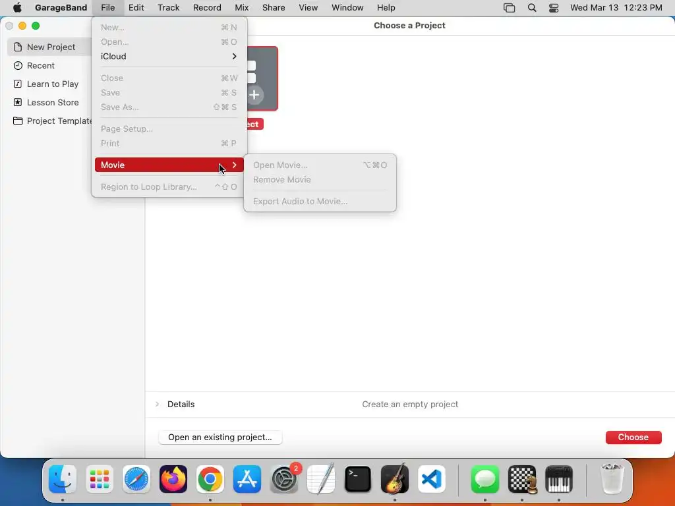The height and width of the screenshot is (506, 675).
Task: Open Safari from the Dock
Action: tap(136, 479)
